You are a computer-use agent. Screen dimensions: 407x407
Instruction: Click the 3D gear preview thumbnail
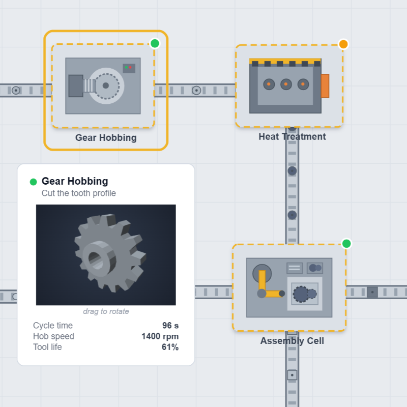106,255
